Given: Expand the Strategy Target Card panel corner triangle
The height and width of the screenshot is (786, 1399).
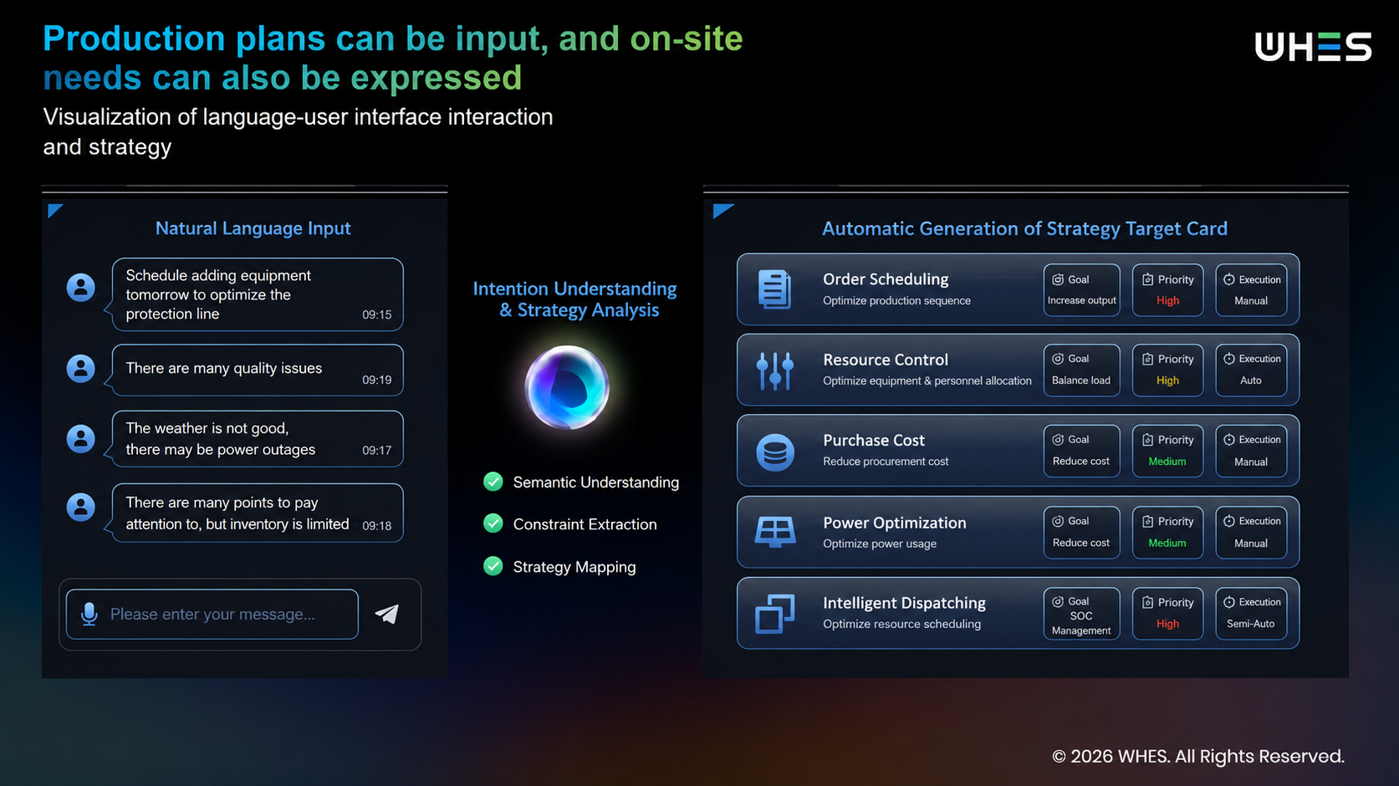Looking at the screenshot, I should pyautogui.click(x=722, y=211).
